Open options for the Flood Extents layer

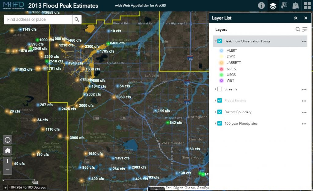[304, 101]
